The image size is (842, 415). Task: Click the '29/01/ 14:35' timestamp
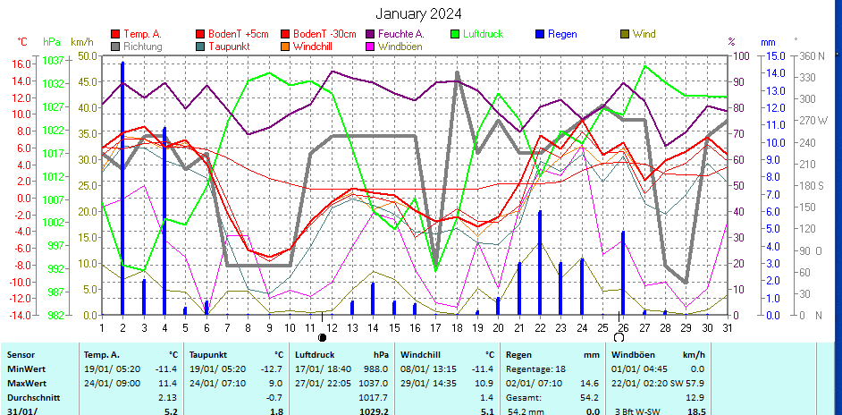(428, 384)
